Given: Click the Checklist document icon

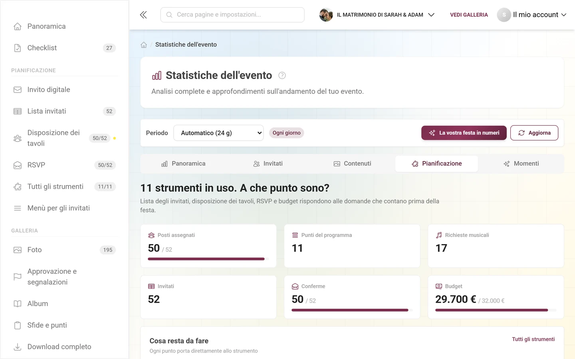Looking at the screenshot, I should [18, 48].
